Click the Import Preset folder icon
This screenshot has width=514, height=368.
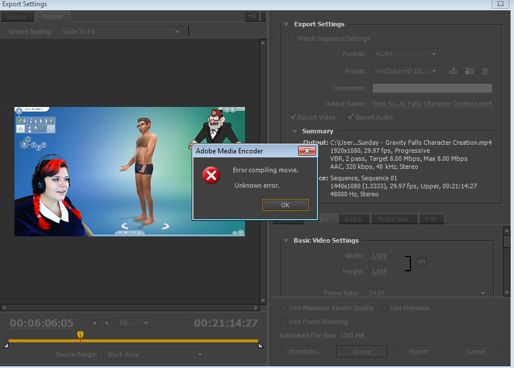[469, 71]
